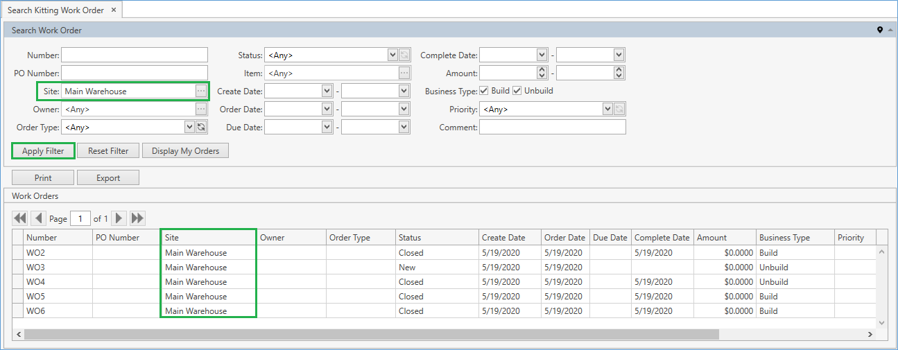Close the Search Kitting Work Order tab
Screen dimensions: 898x350
[114, 10]
